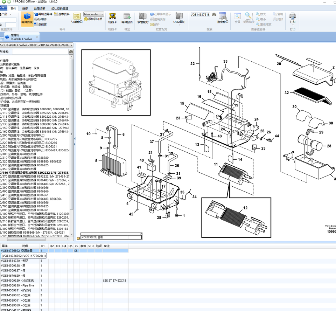Close the EC480D L Volvo tab
Image resolution: width=336 pixels, height=311 pixels.
click(x=37, y=37)
